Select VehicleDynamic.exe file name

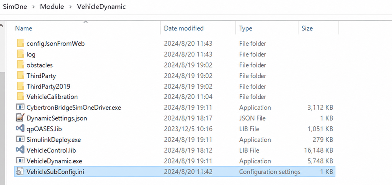(54, 161)
